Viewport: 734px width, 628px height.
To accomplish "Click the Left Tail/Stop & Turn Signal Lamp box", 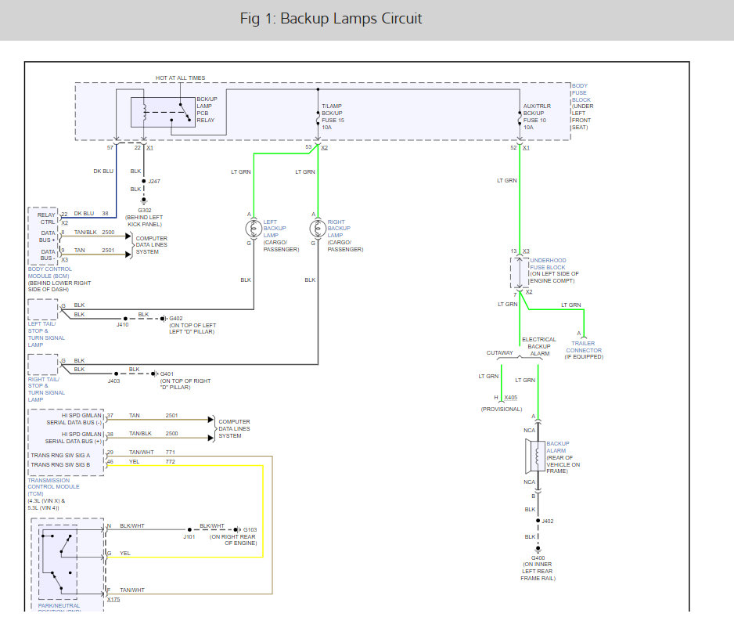I will 43,310.
